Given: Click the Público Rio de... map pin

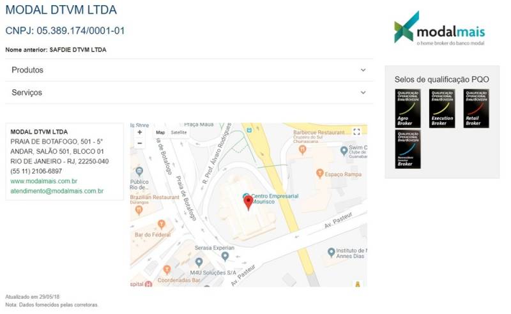Looking at the screenshot, I should [139, 172].
